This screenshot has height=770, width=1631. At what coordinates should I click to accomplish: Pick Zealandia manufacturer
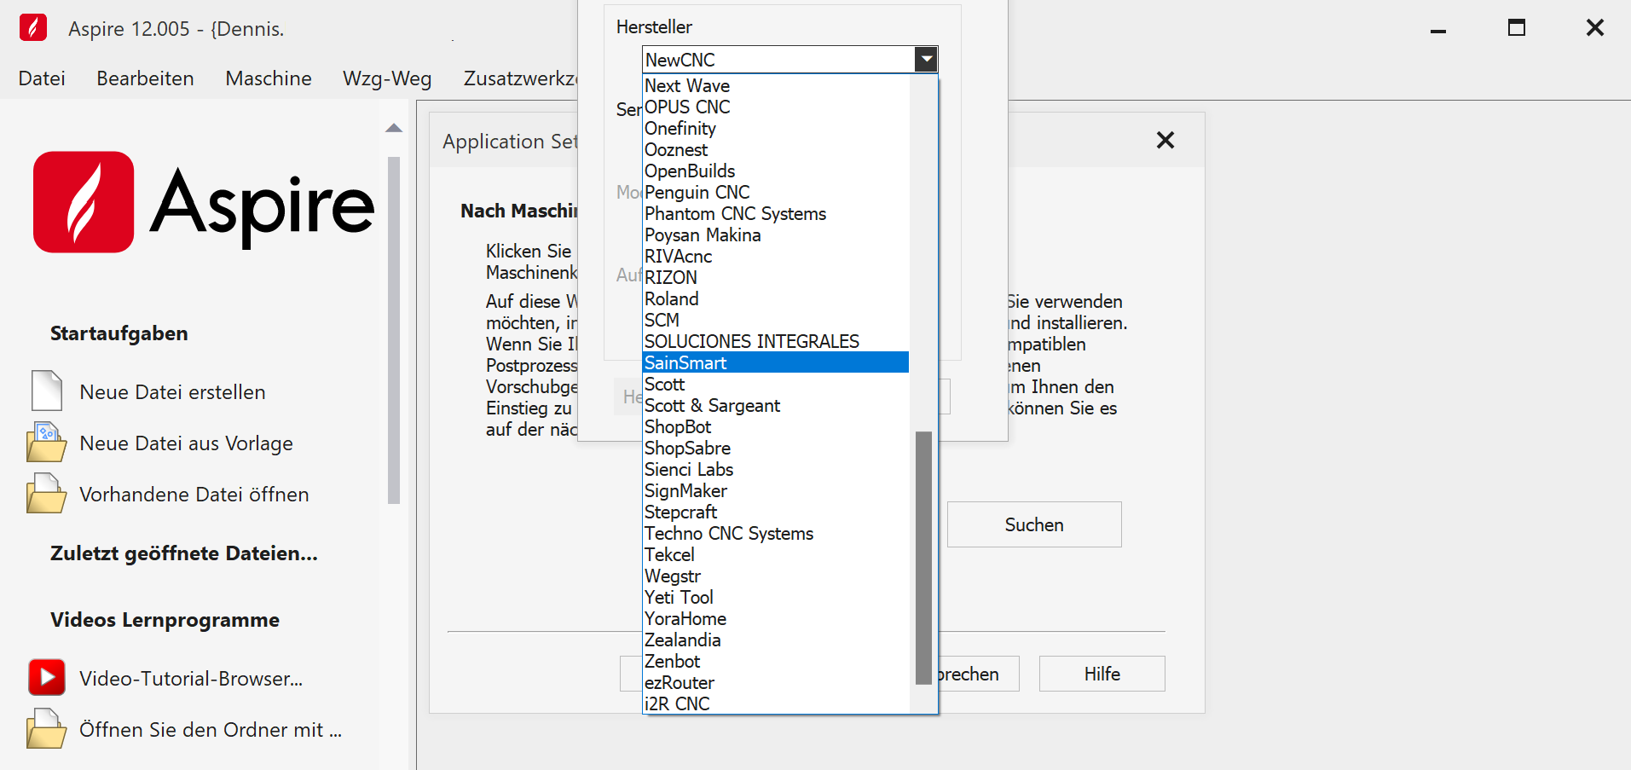pyautogui.click(x=776, y=640)
